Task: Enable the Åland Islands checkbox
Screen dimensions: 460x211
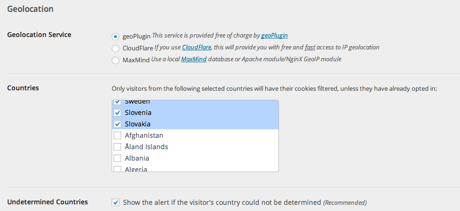Action: tap(117, 147)
